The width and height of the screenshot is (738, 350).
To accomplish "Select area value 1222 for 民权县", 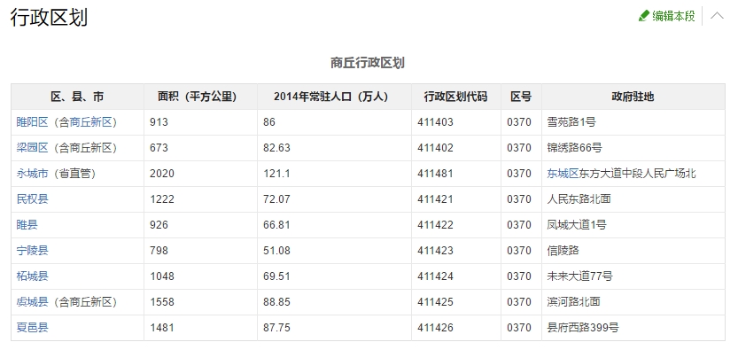I will click(162, 199).
